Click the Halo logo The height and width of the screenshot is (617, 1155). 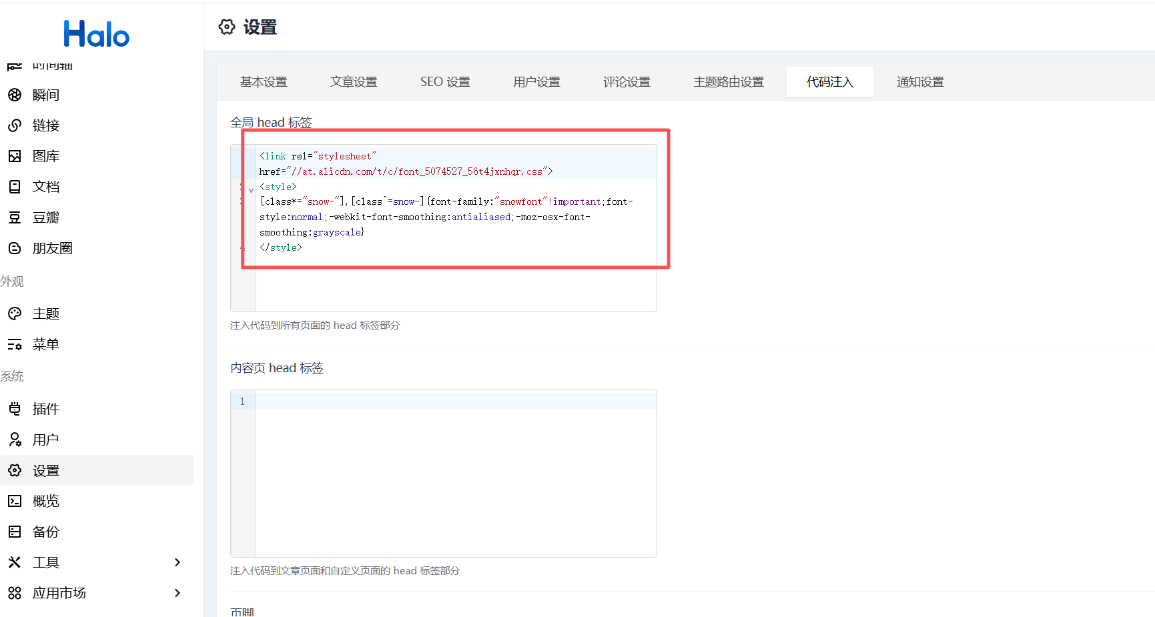97,33
